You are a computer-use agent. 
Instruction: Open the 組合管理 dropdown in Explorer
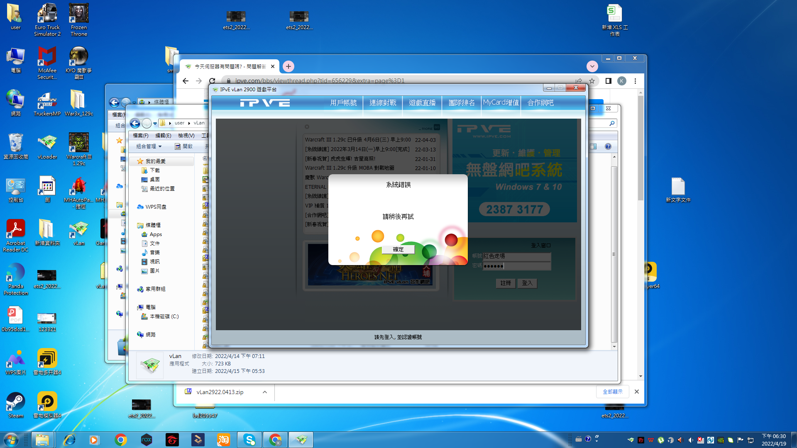click(149, 146)
